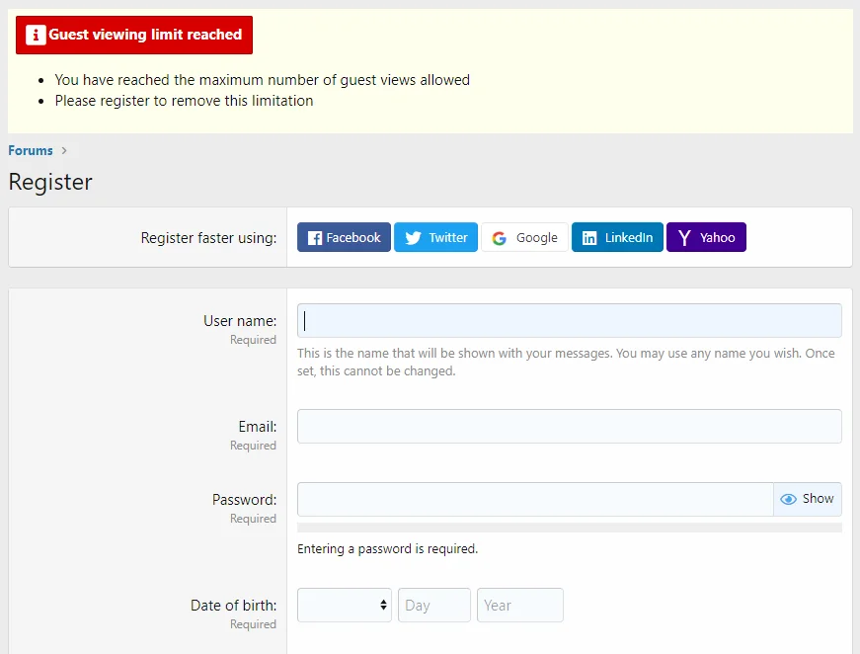Click the Yahoo 'Y' logo icon
This screenshot has width=860, height=654.
(684, 238)
